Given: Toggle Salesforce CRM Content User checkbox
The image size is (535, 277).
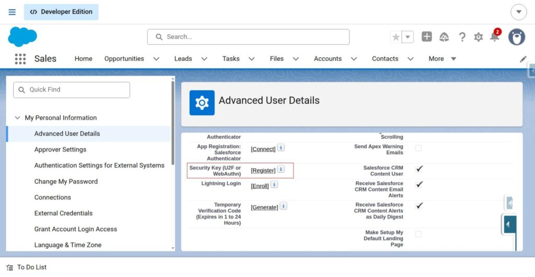Looking at the screenshot, I should pyautogui.click(x=420, y=168).
